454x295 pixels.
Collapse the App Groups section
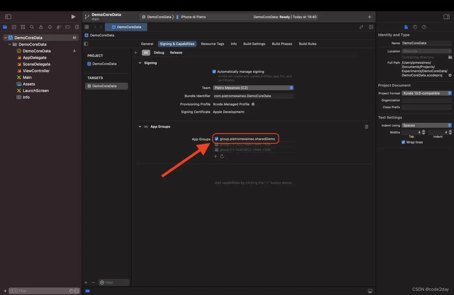click(x=140, y=127)
